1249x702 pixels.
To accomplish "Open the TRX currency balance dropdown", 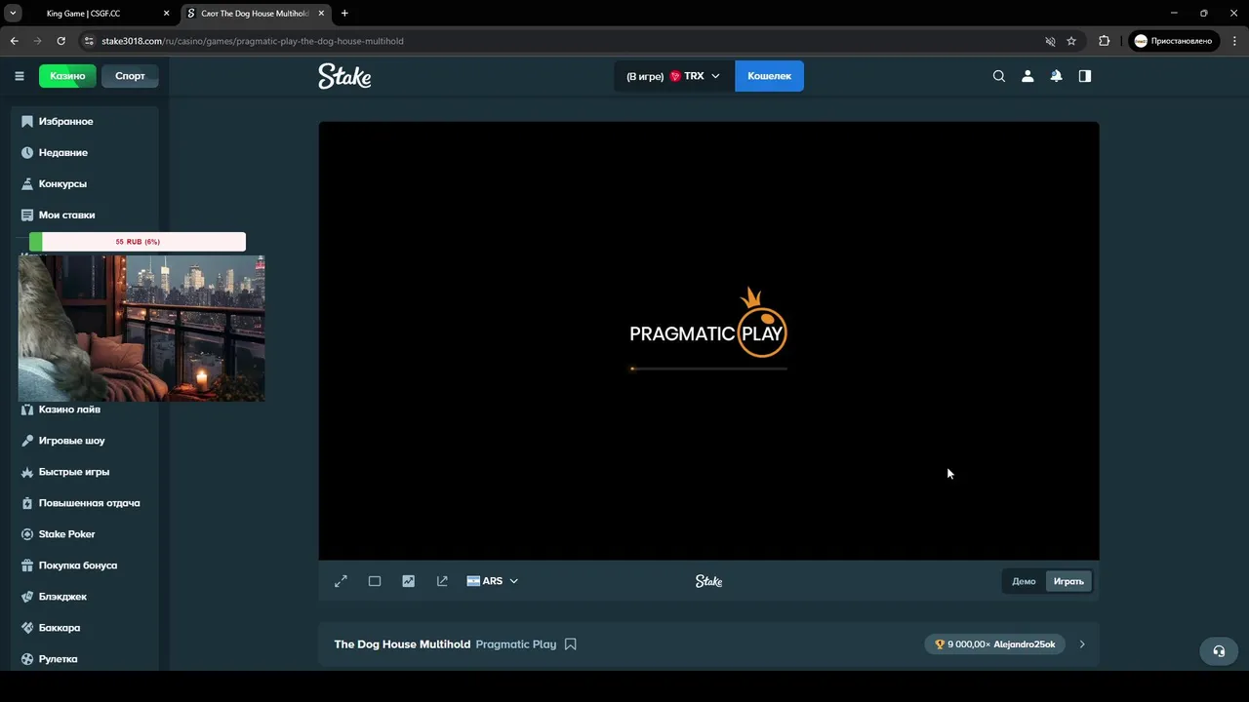I will (x=673, y=76).
